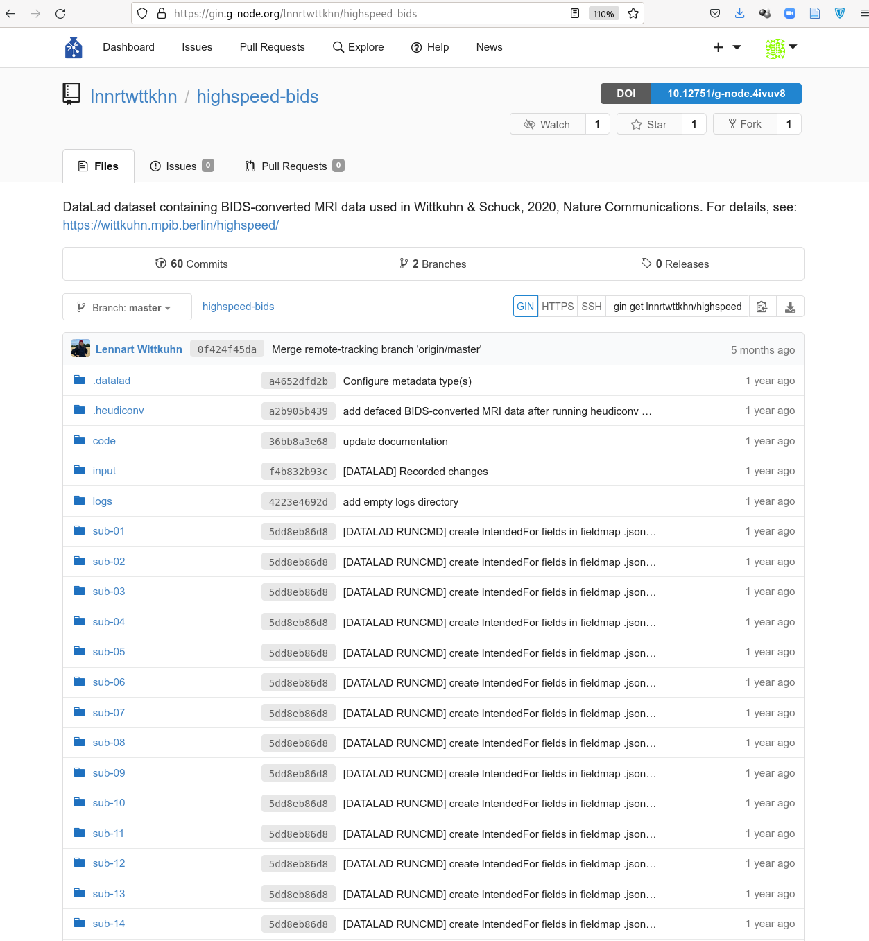The image size is (869, 941).
Task: Open the browser downloads panel
Action: tap(740, 14)
